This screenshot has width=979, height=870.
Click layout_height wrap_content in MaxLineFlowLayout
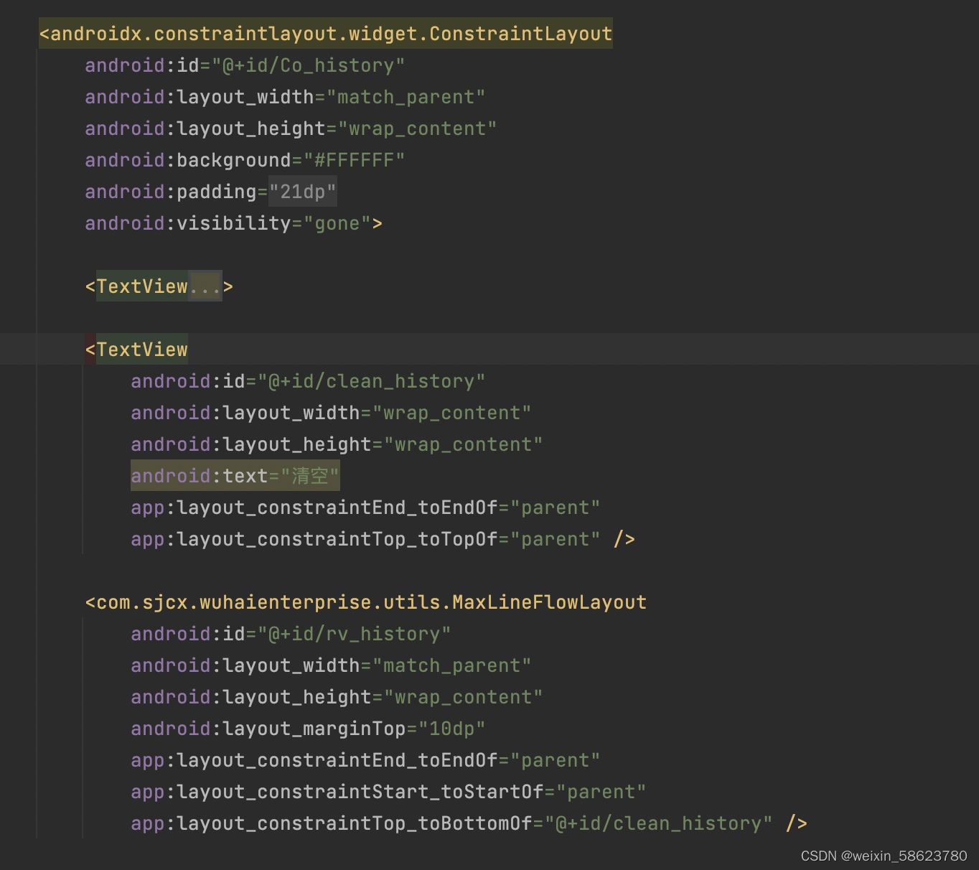[x=337, y=697]
